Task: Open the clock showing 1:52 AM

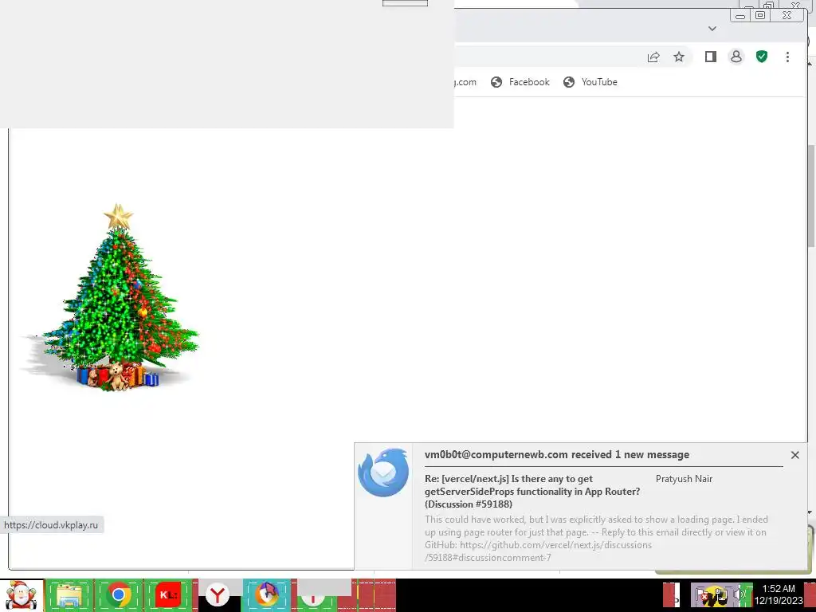Action: tap(779, 594)
